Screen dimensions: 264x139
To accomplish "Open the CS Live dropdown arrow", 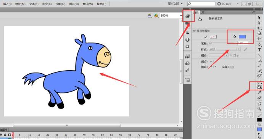I will 238,3.
